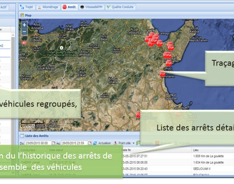234x184 pixels.
Task: Zoom out on the map
Action: pos(24,31)
